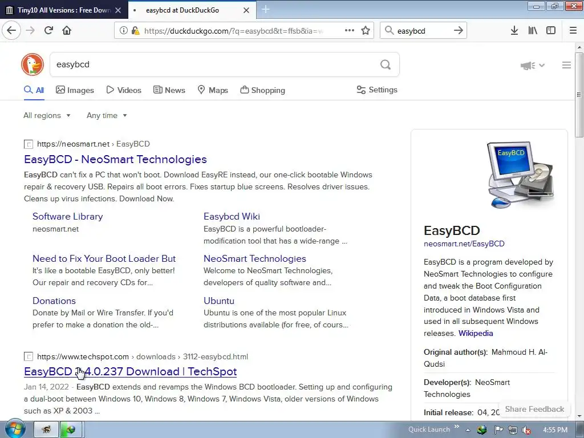Click the taskbar clock showing 4:55 PM
Viewport: 584px width, 438px height.
tap(555, 430)
